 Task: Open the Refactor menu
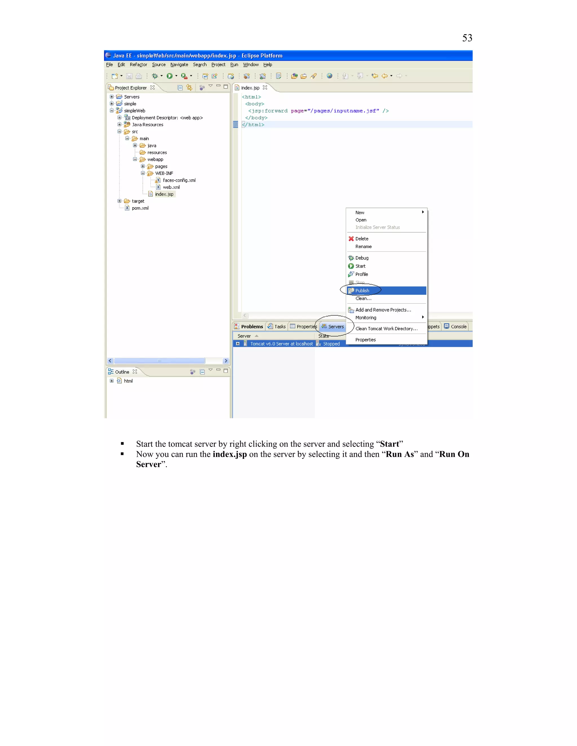click(x=138, y=64)
